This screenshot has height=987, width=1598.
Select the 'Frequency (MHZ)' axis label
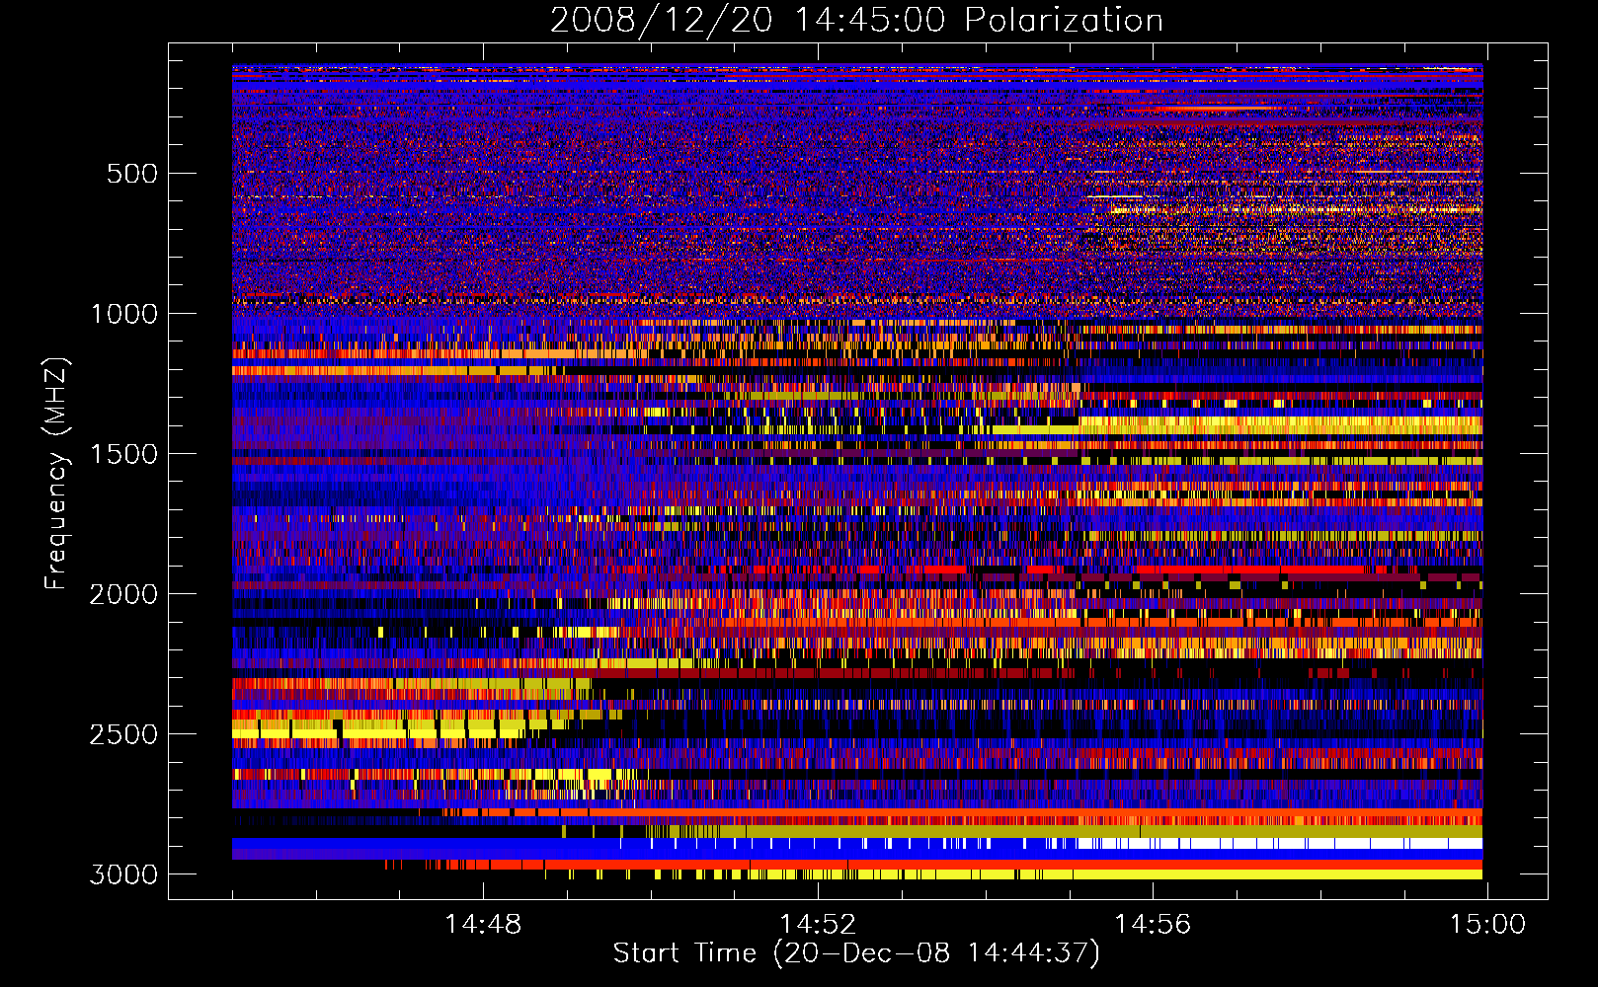point(56,474)
